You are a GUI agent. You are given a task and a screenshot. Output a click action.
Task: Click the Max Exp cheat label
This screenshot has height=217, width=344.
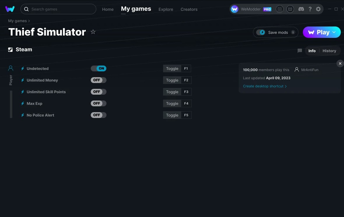tap(34, 103)
